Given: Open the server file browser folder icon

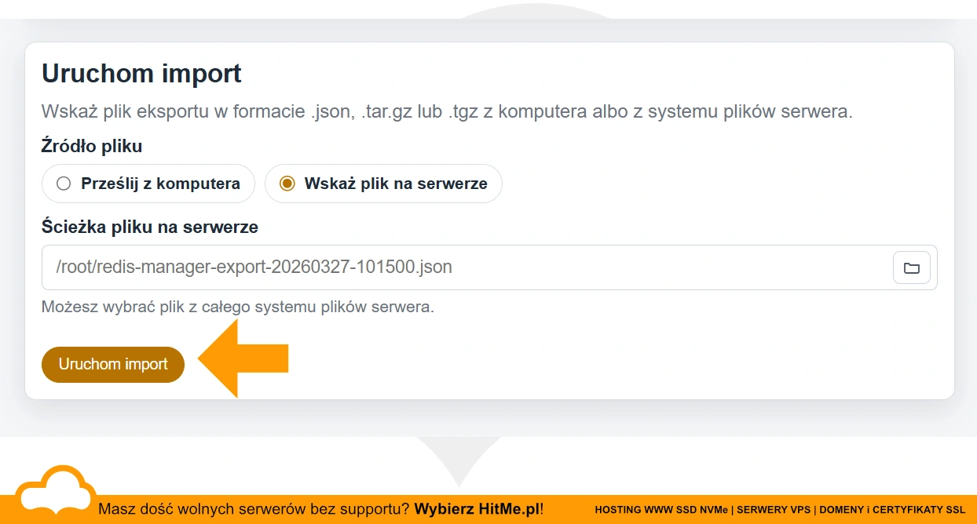Looking at the screenshot, I should tap(911, 267).
